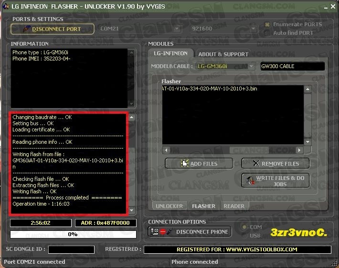Toggle the Enumerate PORTS checkbox
The height and width of the screenshot is (268, 339).
[x=267, y=24]
